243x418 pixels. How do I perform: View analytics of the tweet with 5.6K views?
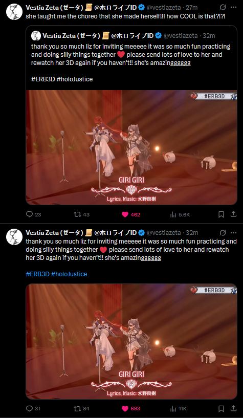[180, 214]
